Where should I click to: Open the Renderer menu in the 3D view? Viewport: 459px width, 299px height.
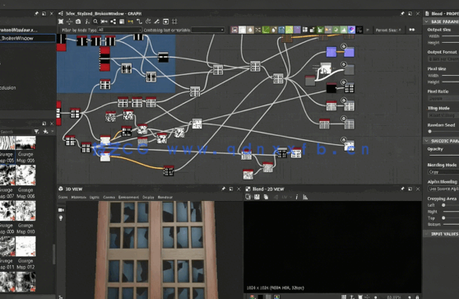(x=165, y=197)
